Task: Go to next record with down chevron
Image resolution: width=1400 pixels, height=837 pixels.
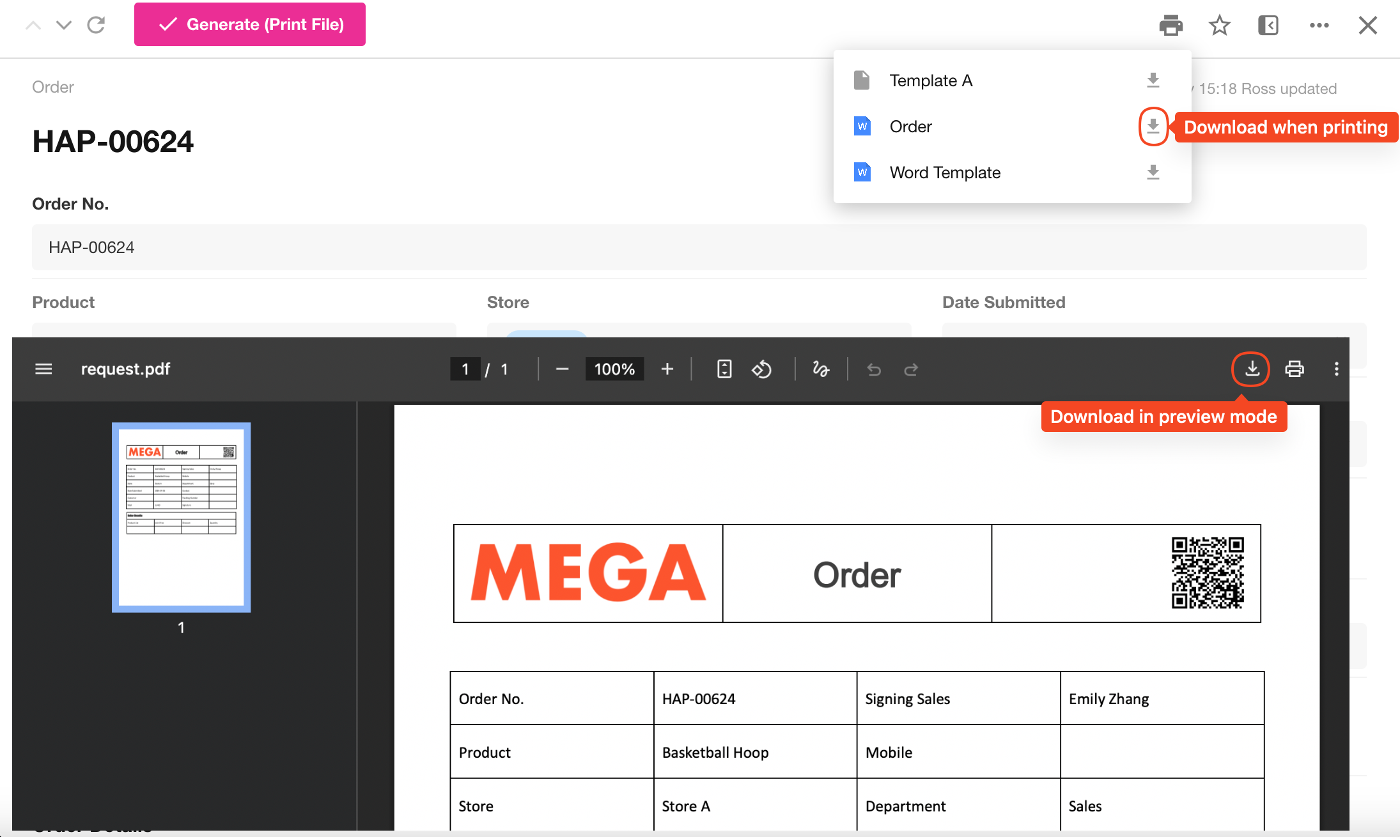Action: (64, 26)
